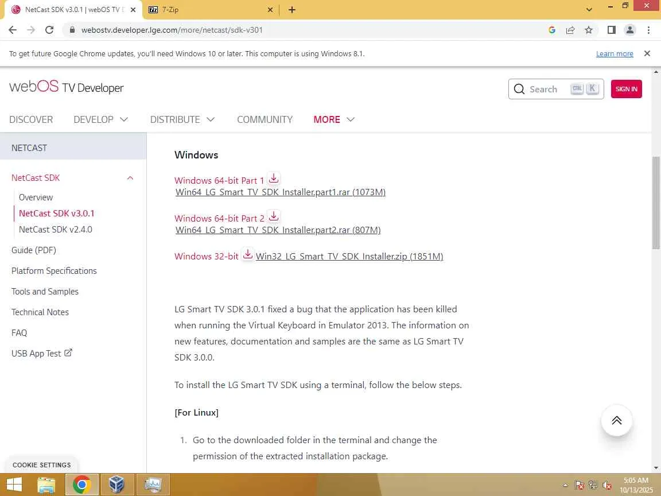This screenshot has height=496, width=661.
Task: Click the Chrome icon on the taskbar
Action: [82, 485]
